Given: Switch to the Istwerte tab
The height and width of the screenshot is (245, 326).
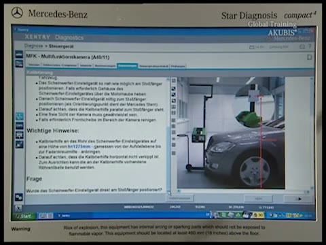Looking at the screenshot, I should (86, 65).
